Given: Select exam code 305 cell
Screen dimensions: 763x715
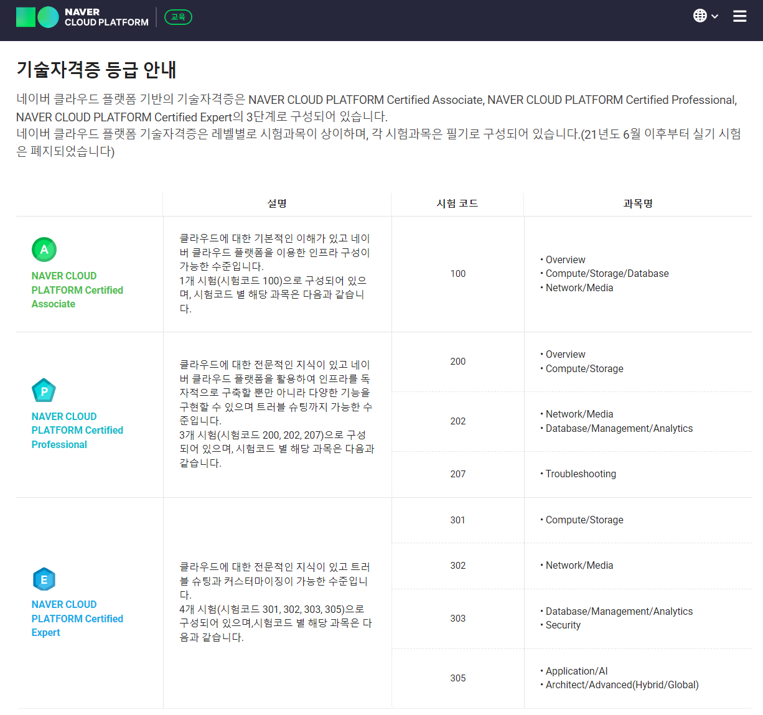Looking at the screenshot, I should [458, 678].
